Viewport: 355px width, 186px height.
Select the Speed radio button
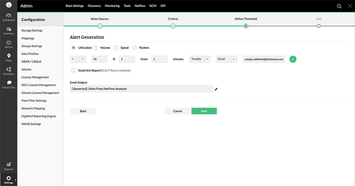tap(116, 48)
